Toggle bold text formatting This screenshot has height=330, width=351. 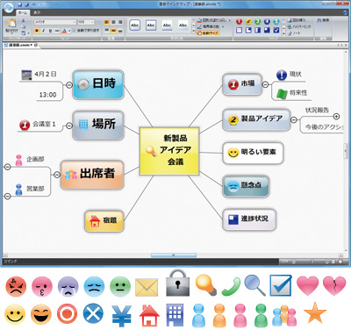click(x=37, y=31)
